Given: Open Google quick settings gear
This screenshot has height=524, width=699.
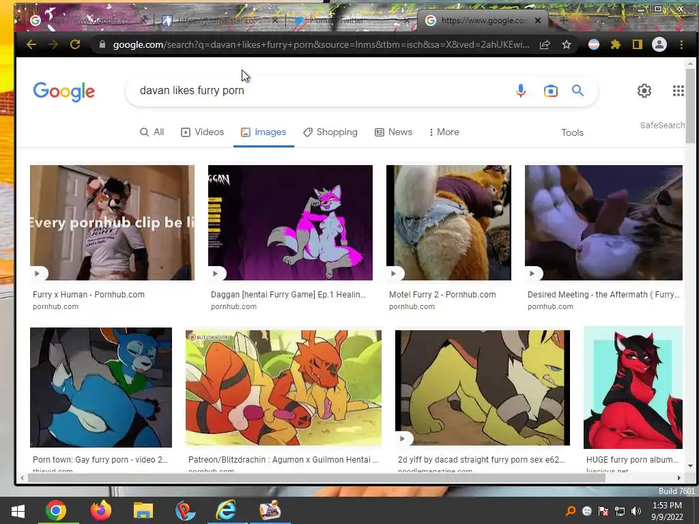Looking at the screenshot, I should tap(644, 91).
